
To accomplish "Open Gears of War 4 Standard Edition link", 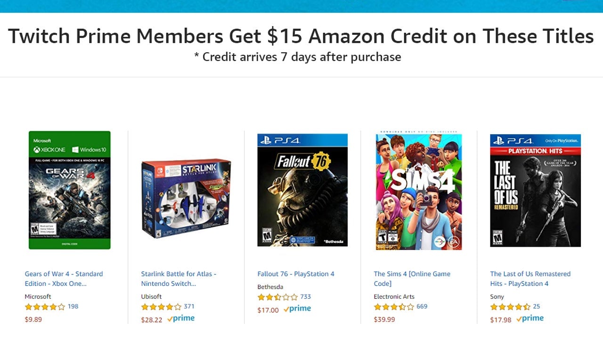I will coord(64,279).
